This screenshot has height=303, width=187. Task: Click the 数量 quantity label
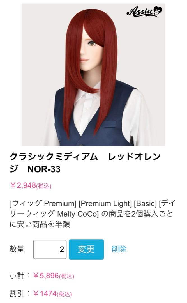pos(17,249)
